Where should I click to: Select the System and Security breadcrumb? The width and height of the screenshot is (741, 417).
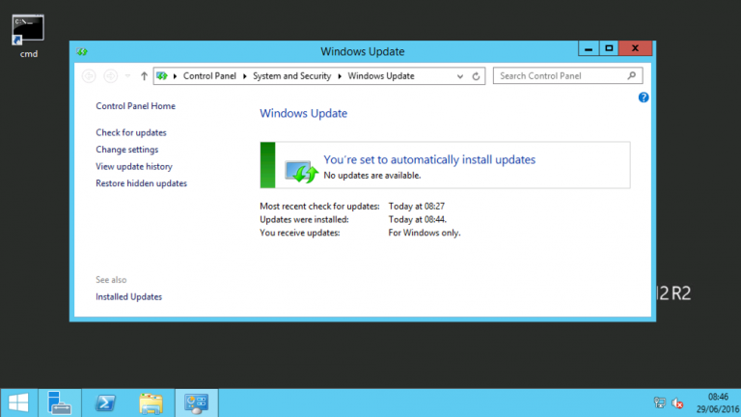click(291, 75)
